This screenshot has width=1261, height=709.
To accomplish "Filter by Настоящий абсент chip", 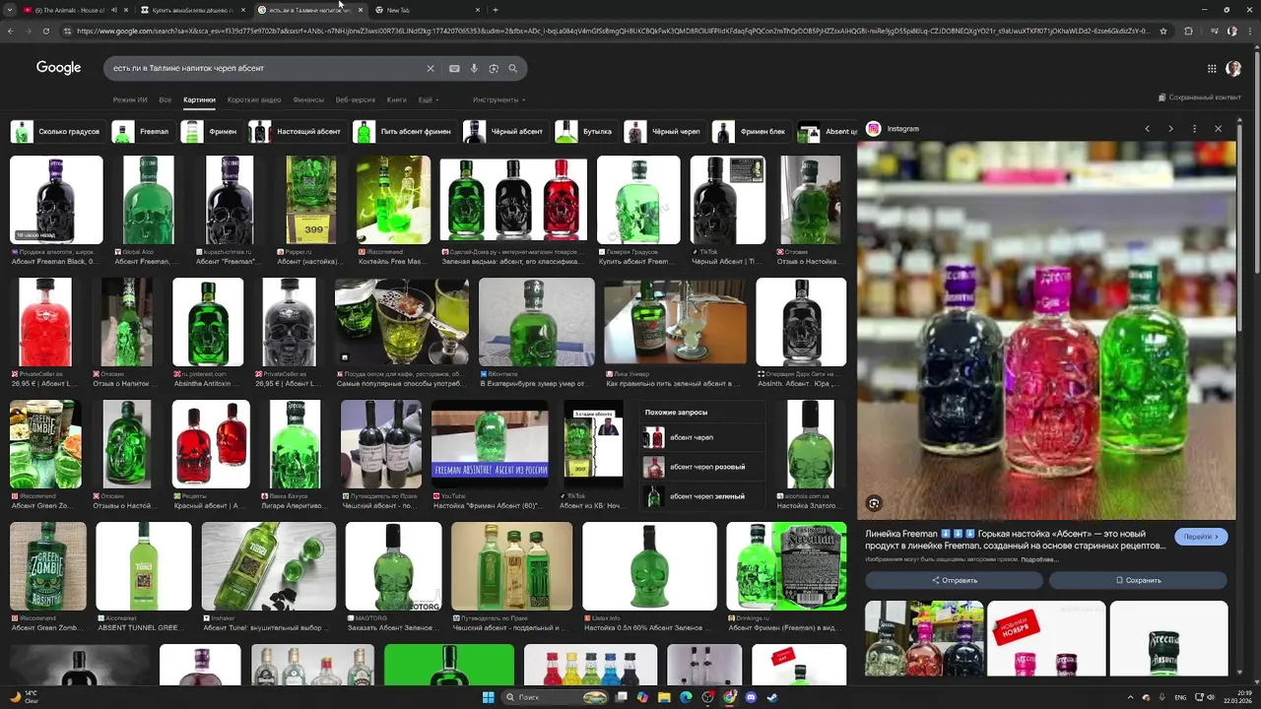I will pyautogui.click(x=297, y=132).
